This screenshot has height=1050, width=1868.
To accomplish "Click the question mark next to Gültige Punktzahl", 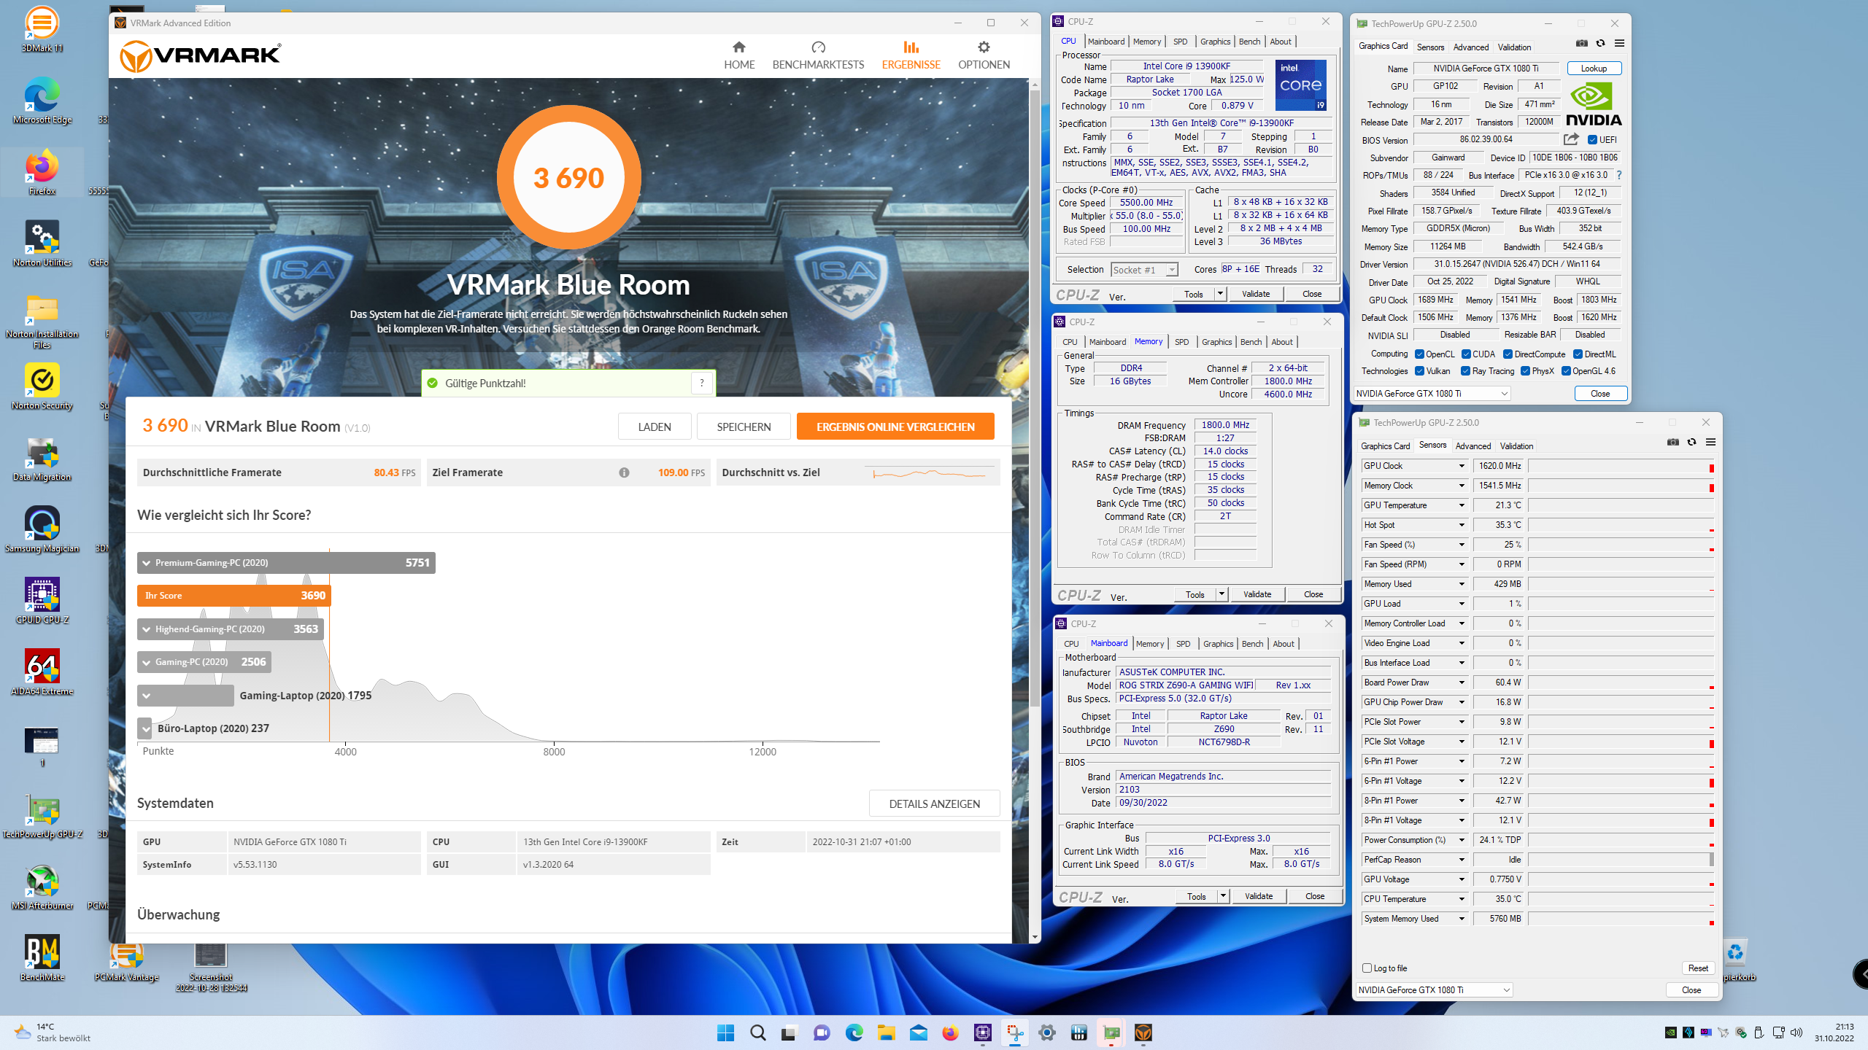I will click(x=701, y=383).
